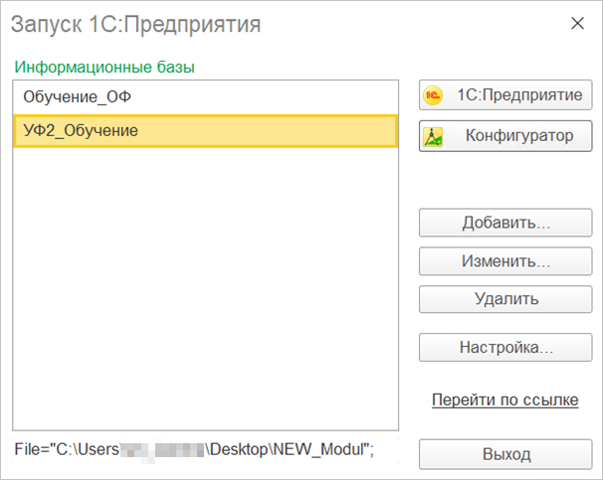
Task: Close the Запуск 1С:Предприятия dialog window
Action: (576, 23)
